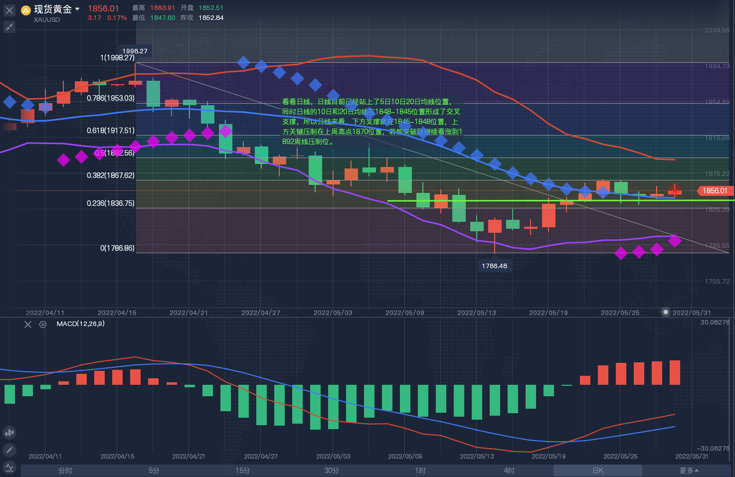Click the 0.17% change percentage
This screenshot has width=735, height=477.
(x=117, y=18)
